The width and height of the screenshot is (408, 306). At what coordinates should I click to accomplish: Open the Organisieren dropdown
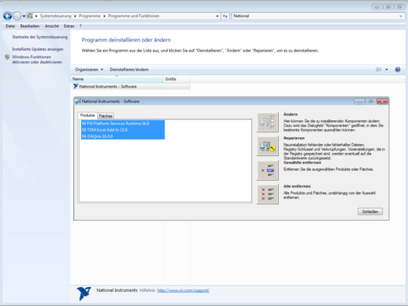click(89, 70)
